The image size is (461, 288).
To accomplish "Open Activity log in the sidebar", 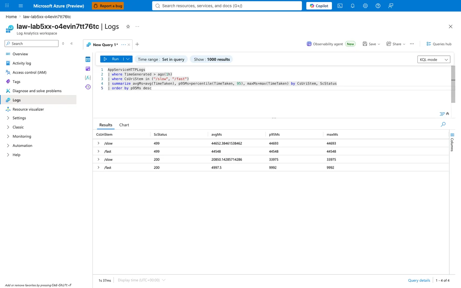I will coord(22,63).
